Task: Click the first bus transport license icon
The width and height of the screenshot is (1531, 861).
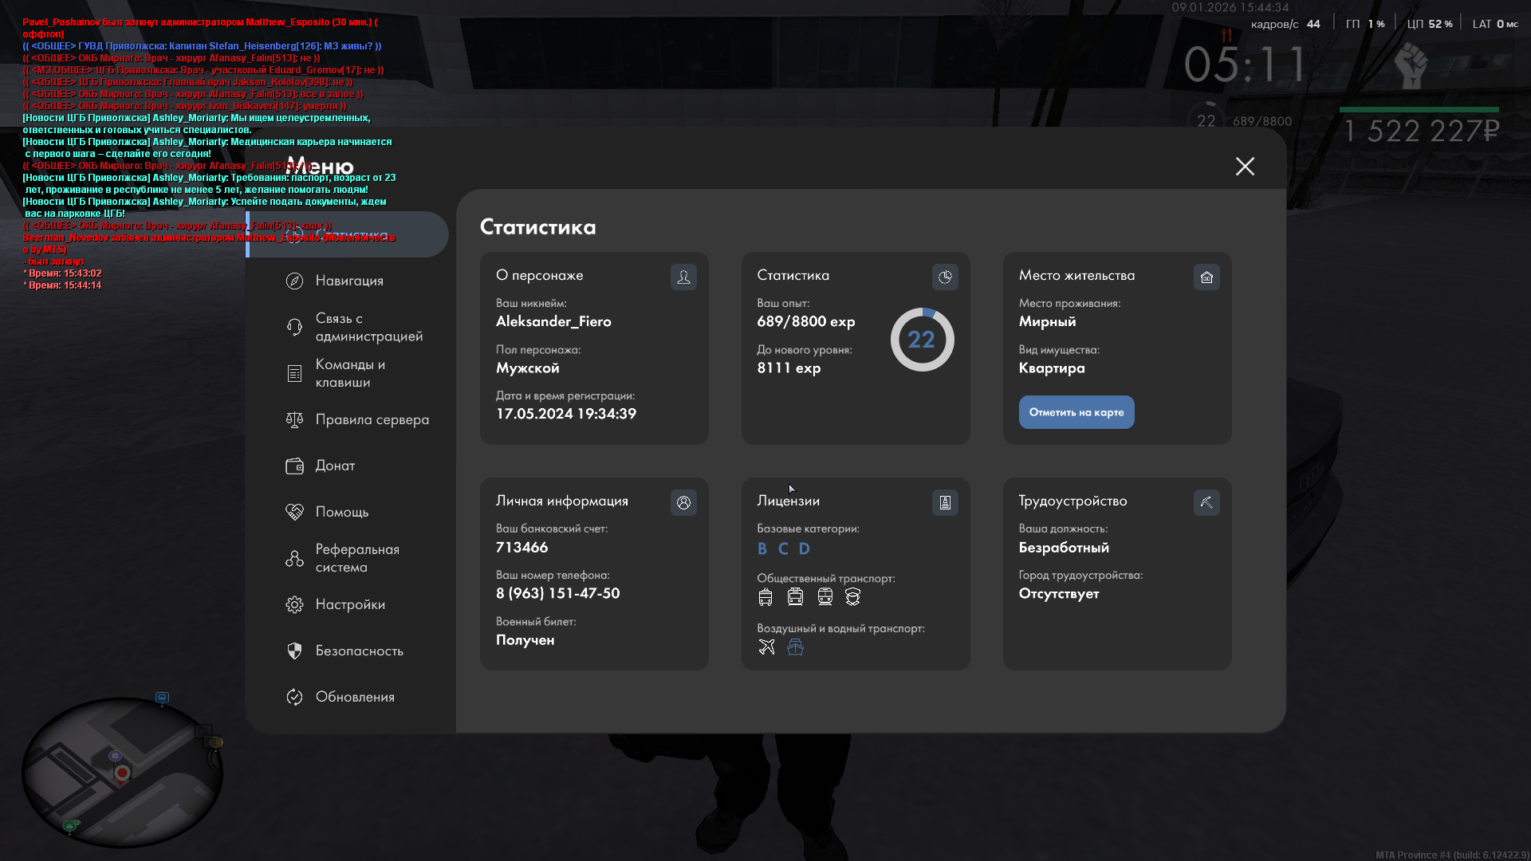Action: tap(765, 597)
